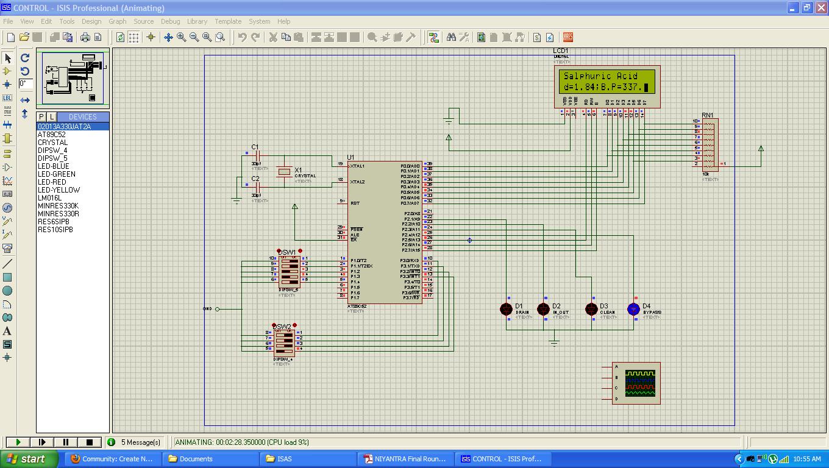Click the Print icon in toolbar
The image size is (829, 468).
[85, 37]
